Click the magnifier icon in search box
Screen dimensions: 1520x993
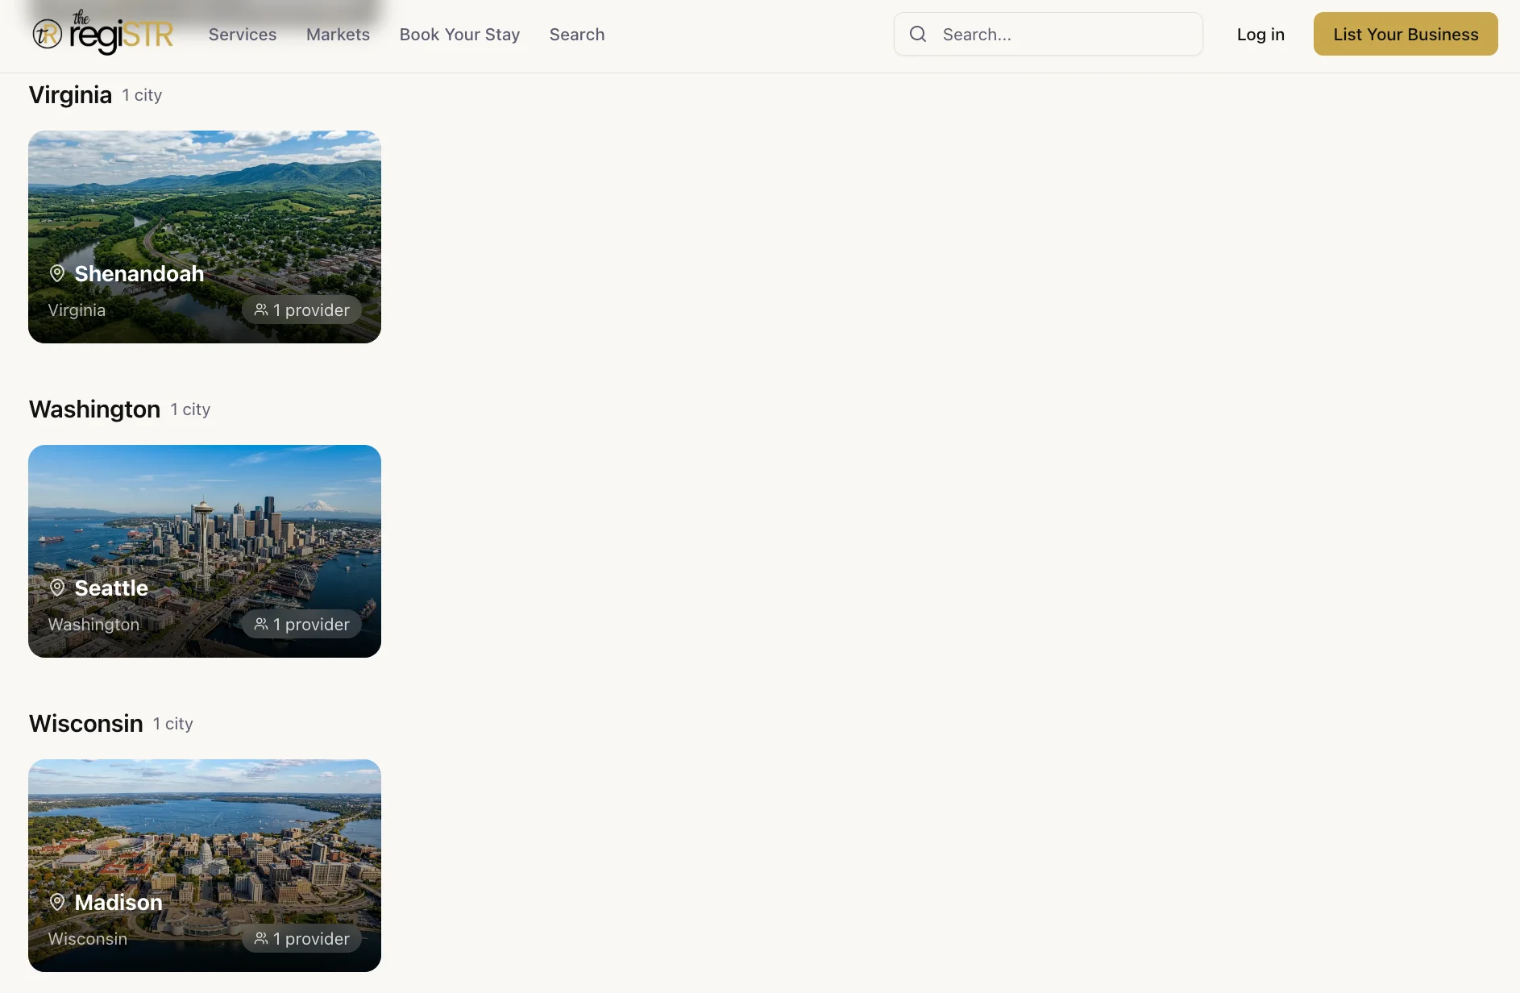tap(918, 34)
